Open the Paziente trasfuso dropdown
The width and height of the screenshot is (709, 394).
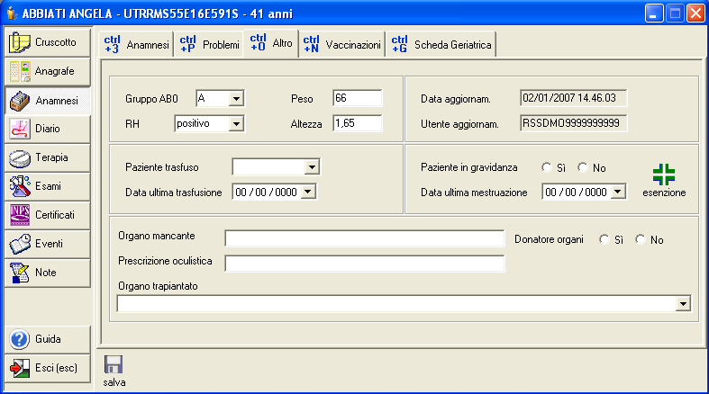[x=311, y=166]
